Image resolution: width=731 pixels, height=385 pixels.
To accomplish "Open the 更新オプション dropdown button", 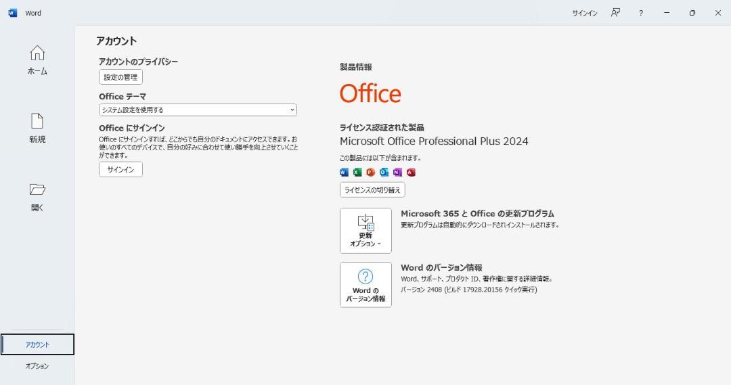I will point(365,231).
